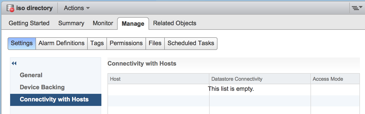Open Scheduled Tasks section
This screenshot has width=365, height=114.
(191, 43)
